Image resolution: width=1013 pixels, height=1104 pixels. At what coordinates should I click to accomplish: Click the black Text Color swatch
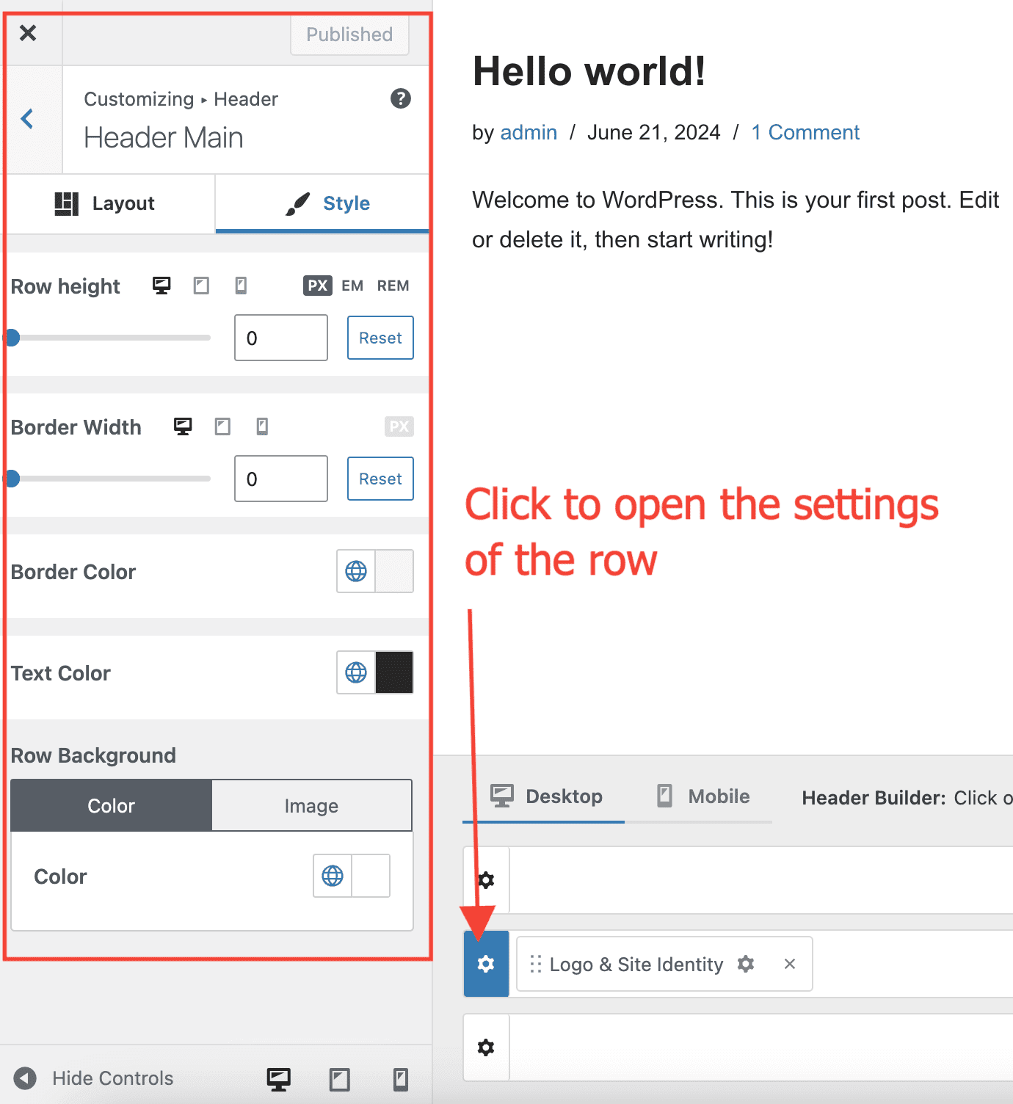point(394,672)
